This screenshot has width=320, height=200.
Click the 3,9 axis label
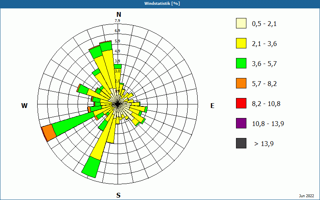pos(117,61)
